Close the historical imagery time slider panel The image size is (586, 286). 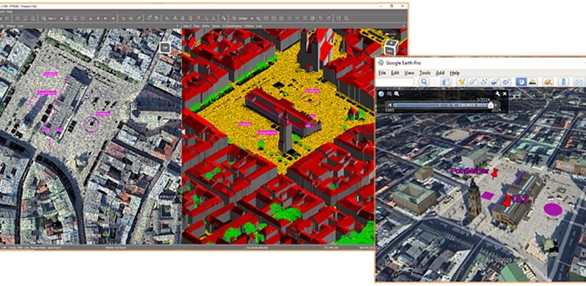point(505,94)
